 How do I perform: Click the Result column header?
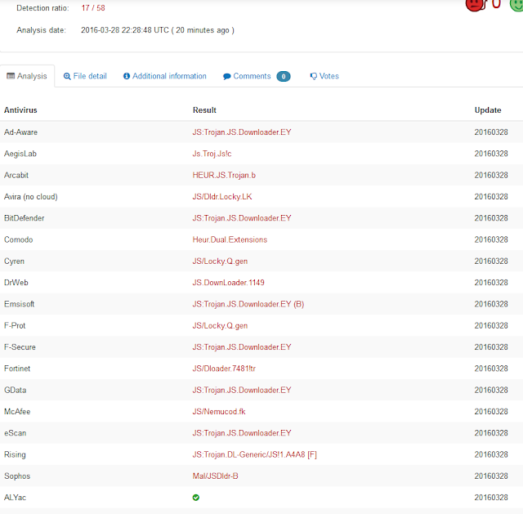tap(204, 110)
